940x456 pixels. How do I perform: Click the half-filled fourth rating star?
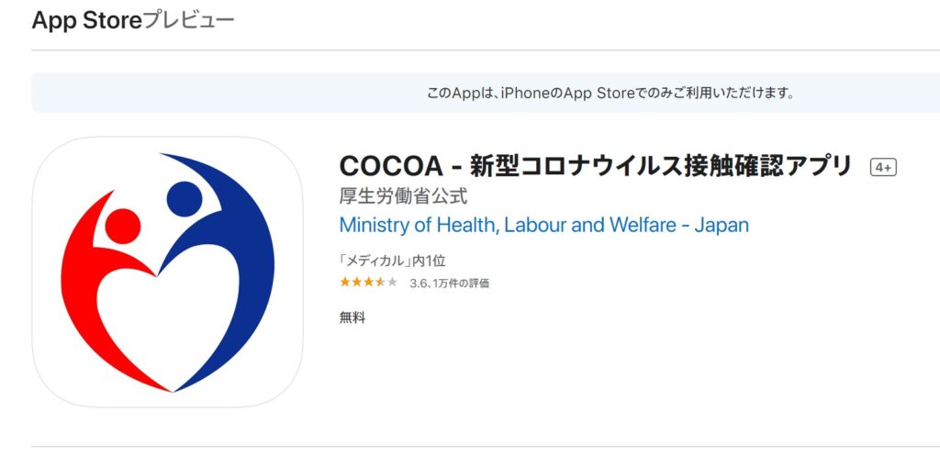(x=380, y=282)
